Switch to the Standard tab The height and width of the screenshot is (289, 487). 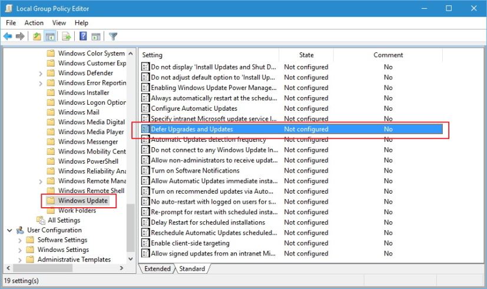(x=192, y=268)
